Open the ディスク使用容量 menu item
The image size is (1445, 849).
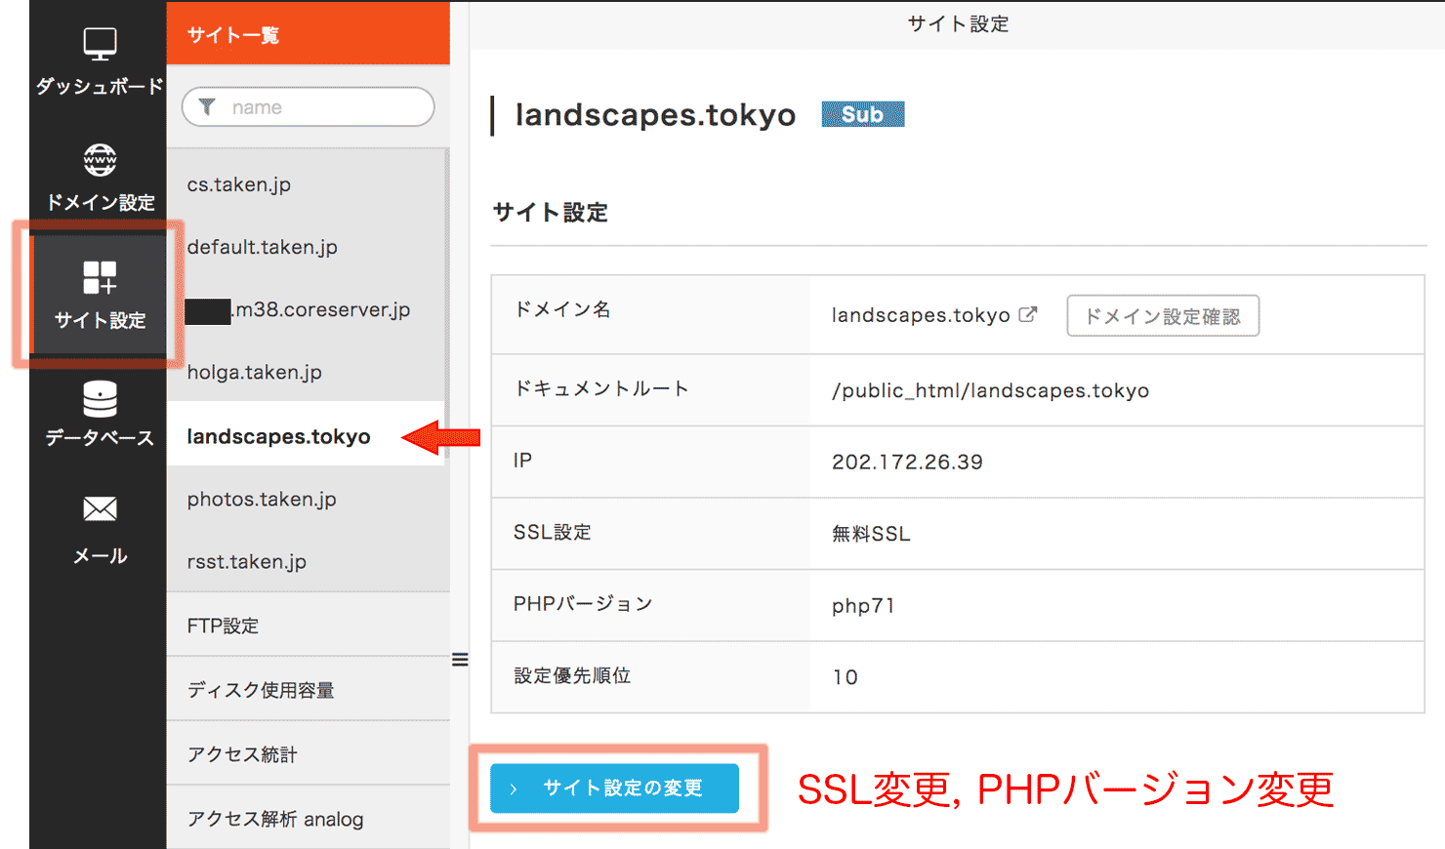(x=308, y=689)
